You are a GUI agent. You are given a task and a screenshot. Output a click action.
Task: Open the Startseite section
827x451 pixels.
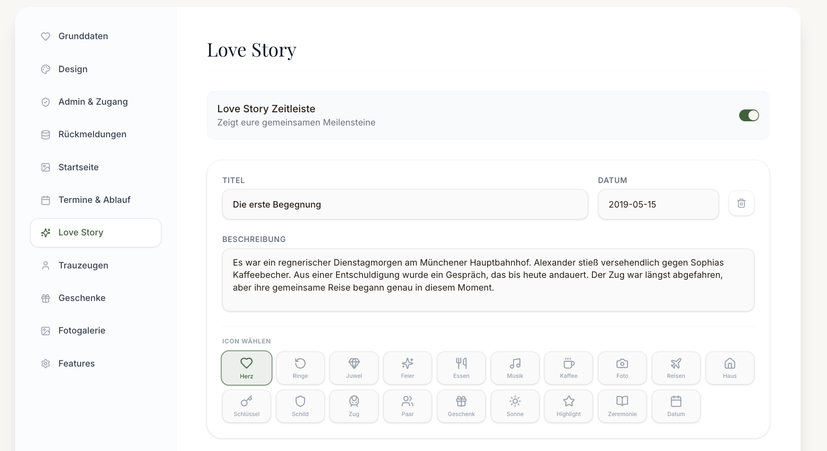(x=96, y=167)
